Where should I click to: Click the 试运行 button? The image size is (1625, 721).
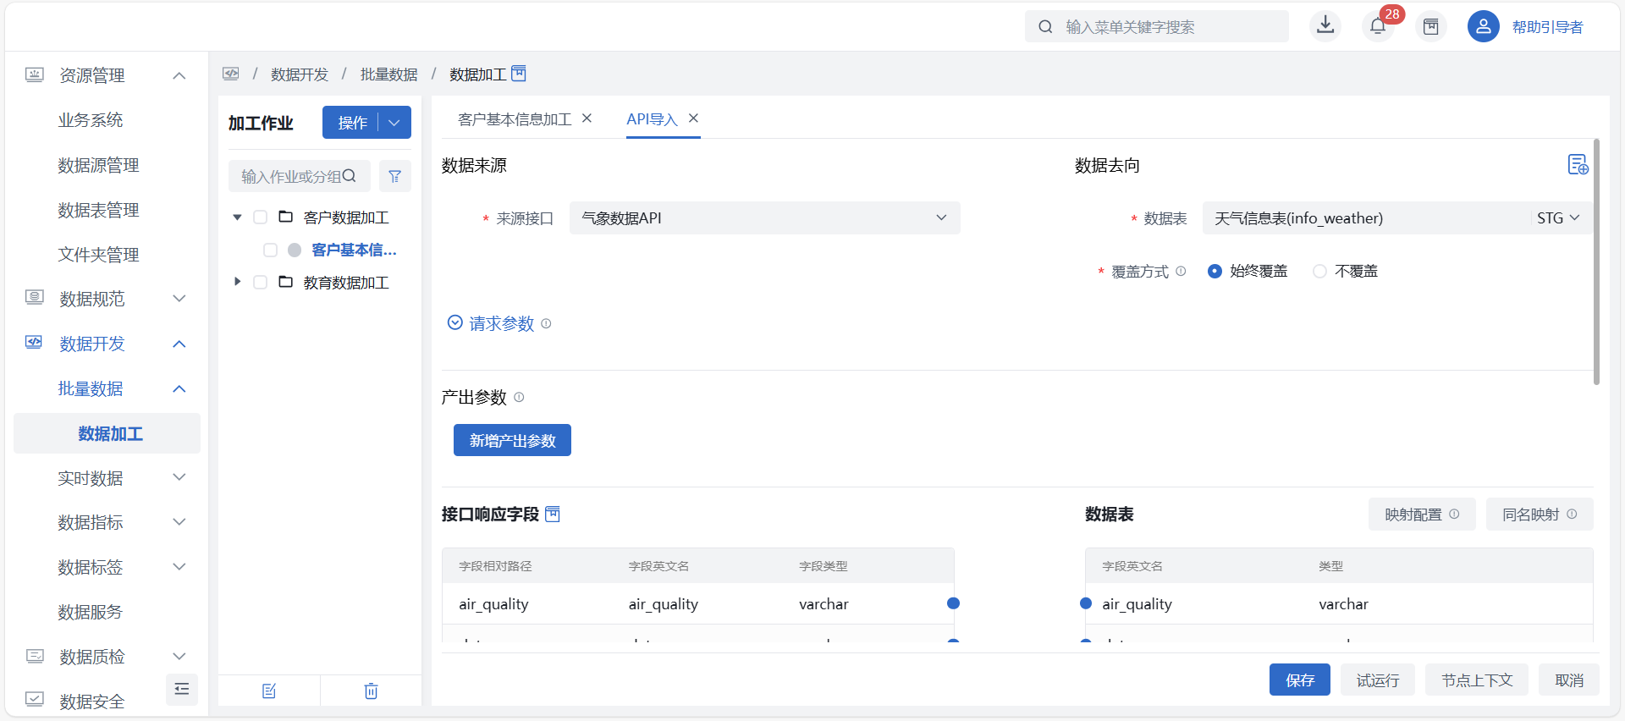(1377, 680)
